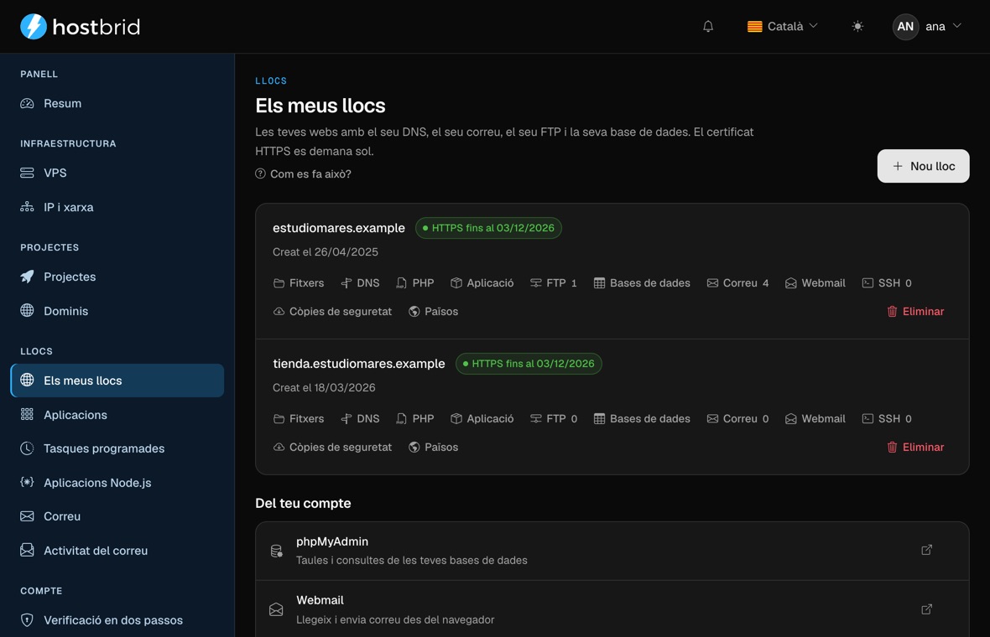Open Bases de dades for estudiomares.example
The image size is (990, 637).
point(642,283)
